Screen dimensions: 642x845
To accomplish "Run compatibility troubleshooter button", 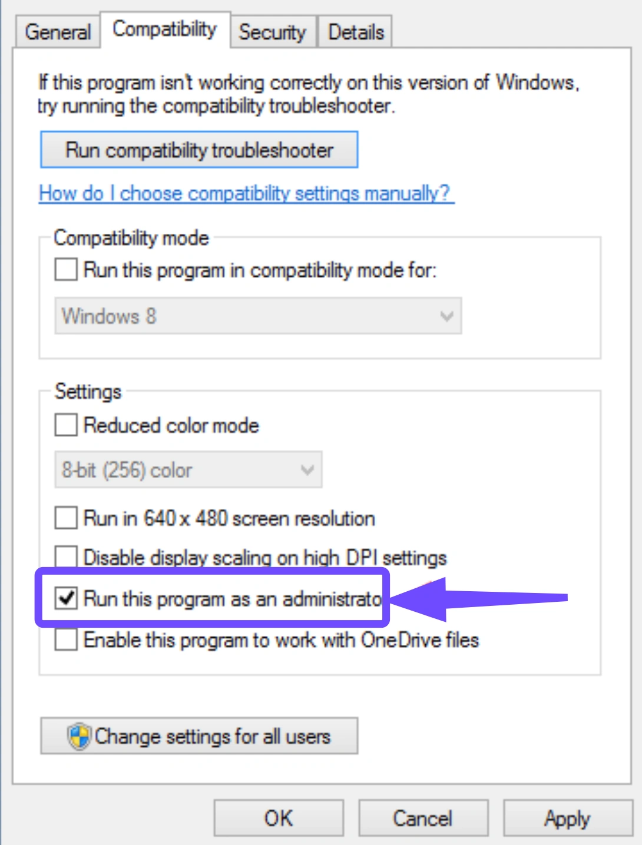I will coord(199,150).
